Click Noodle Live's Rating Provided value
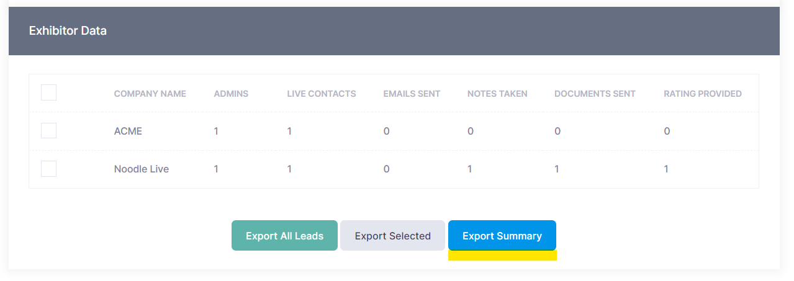 coord(666,169)
